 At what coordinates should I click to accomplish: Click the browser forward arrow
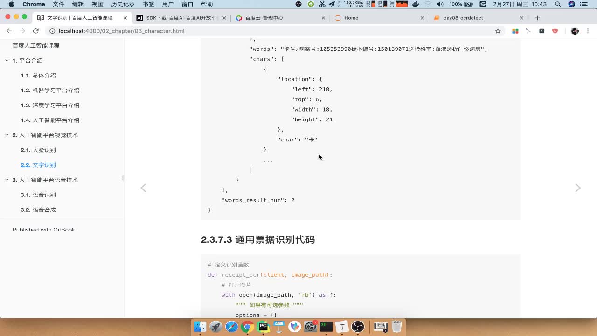tap(22, 31)
